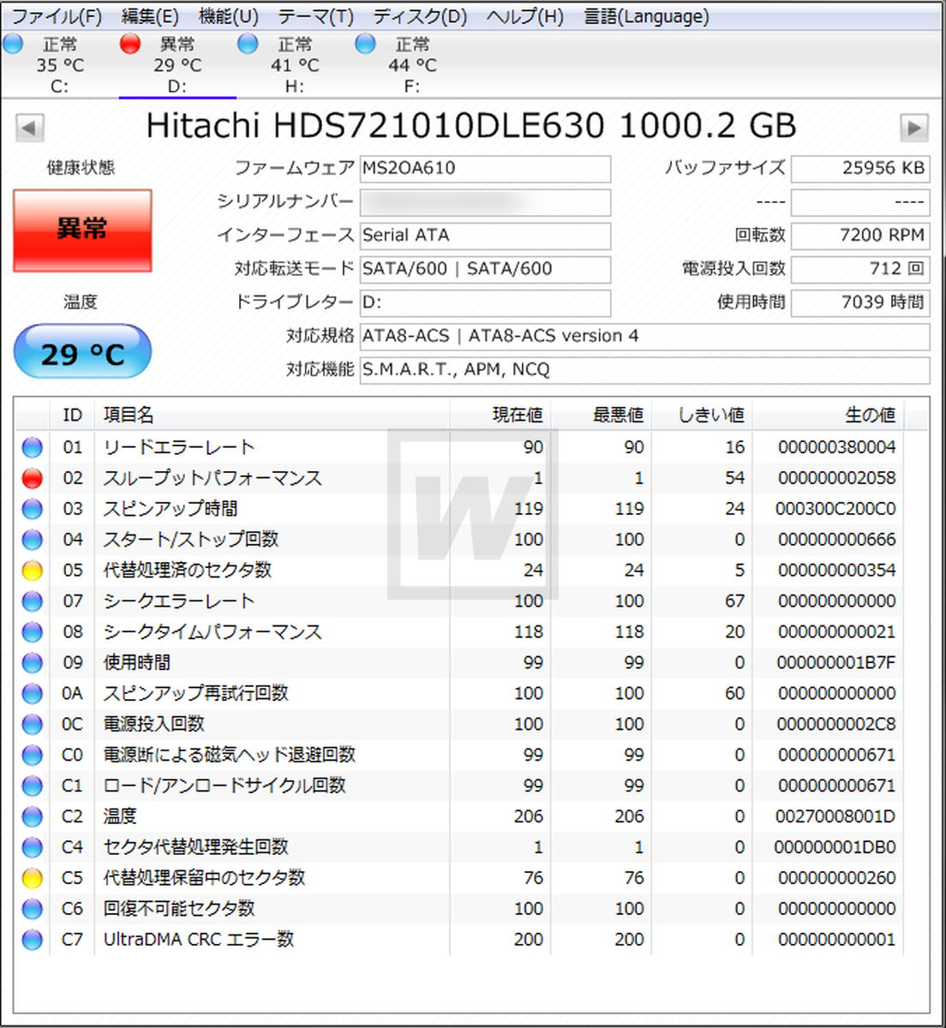Select the セクタ代替処理発生回数 row text
The height and width of the screenshot is (1028, 946).
click(196, 847)
